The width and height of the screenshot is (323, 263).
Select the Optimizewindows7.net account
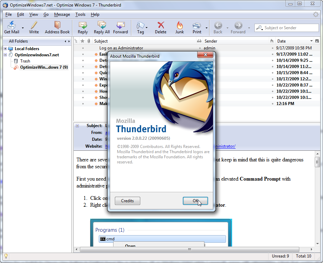37,55
